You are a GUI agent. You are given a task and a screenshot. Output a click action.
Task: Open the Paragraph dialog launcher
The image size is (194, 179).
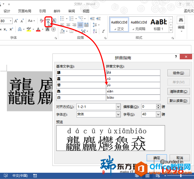105,38
